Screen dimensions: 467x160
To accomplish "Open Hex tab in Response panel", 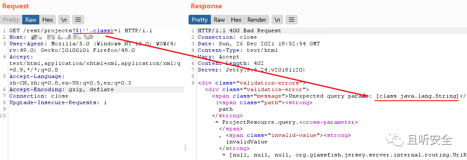I will point(236,20).
